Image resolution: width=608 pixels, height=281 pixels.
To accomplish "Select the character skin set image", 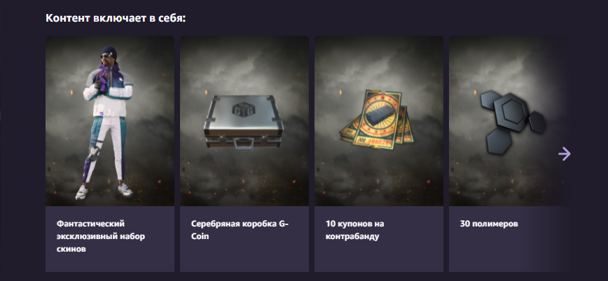I will [110, 121].
